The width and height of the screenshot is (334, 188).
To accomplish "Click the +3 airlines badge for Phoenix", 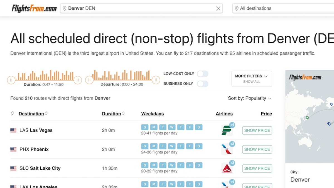I will pyautogui.click(x=232, y=144).
